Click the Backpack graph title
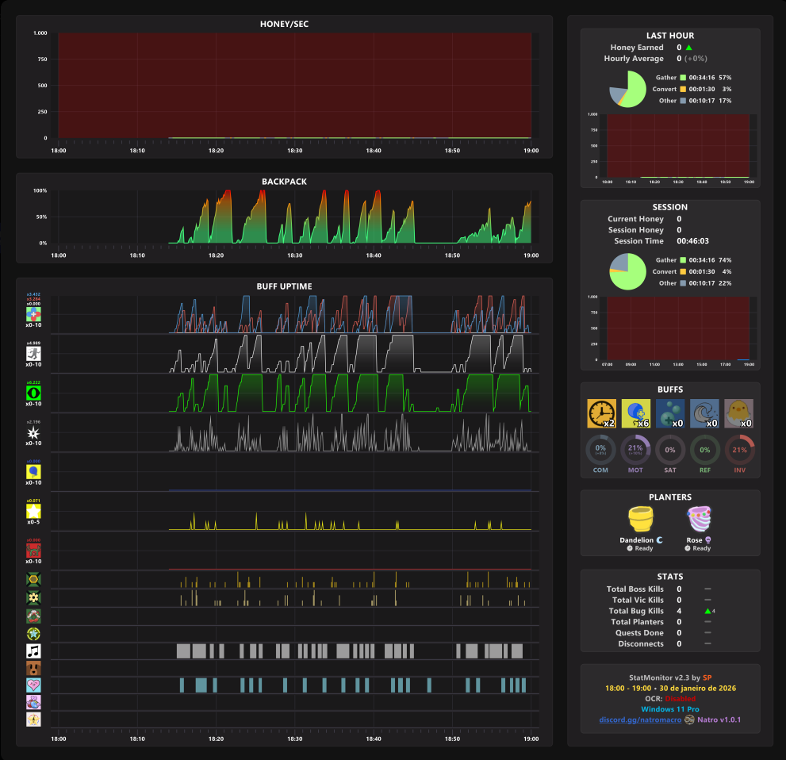786x760 pixels. [x=284, y=182]
